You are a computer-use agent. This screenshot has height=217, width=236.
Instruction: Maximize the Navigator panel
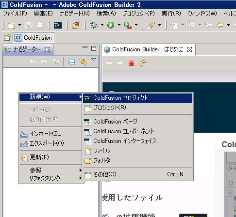(94, 48)
